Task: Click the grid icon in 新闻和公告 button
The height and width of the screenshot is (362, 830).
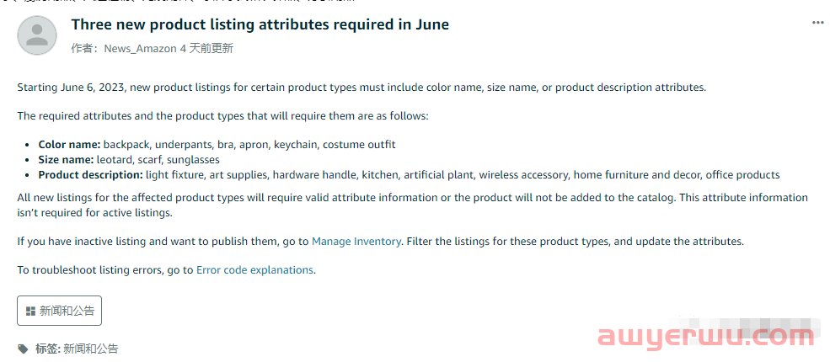Action: [30, 311]
